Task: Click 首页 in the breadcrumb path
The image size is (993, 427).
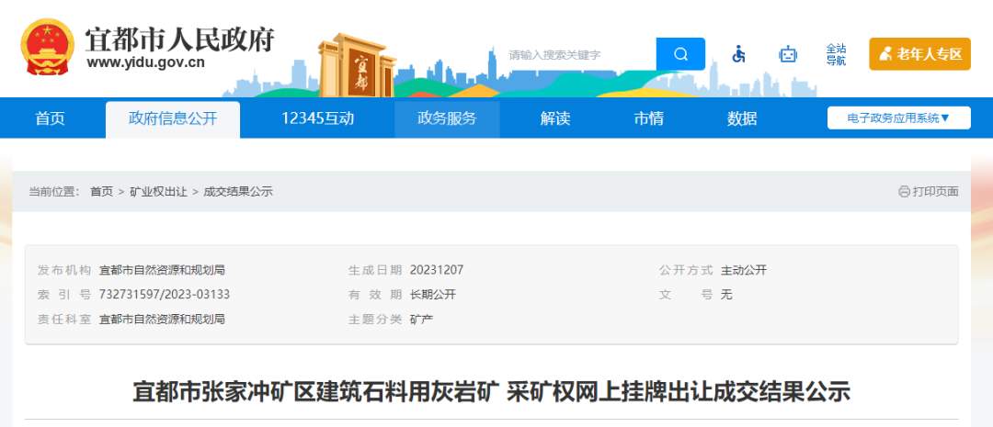Action: pos(101,192)
